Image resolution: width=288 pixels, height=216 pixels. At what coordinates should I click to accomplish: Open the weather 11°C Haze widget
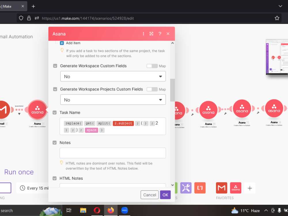click(x=246, y=211)
